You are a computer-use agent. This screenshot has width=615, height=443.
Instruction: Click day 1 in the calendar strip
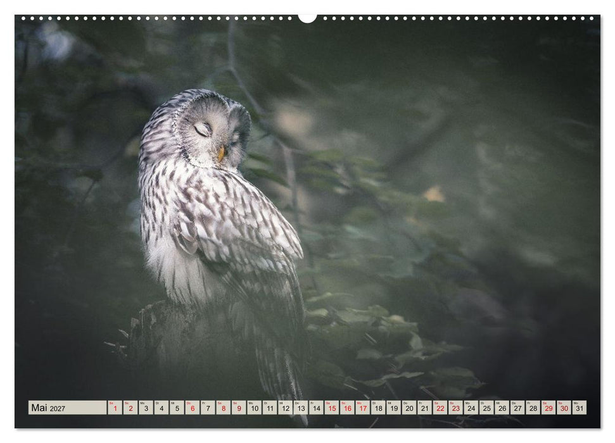coord(115,408)
